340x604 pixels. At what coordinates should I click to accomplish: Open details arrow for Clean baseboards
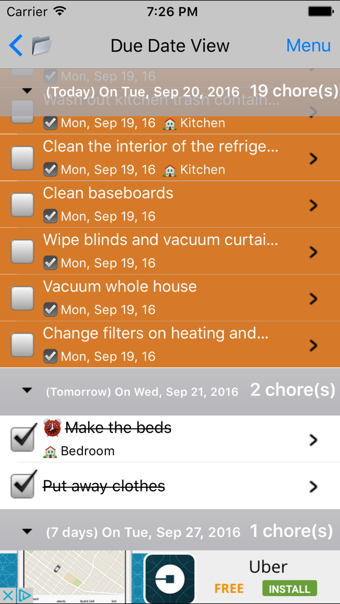(x=313, y=205)
